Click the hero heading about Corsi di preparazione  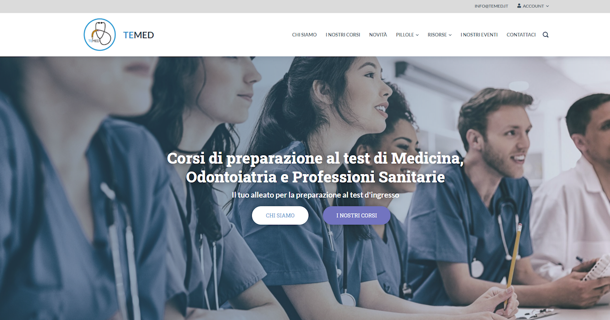[315, 167]
